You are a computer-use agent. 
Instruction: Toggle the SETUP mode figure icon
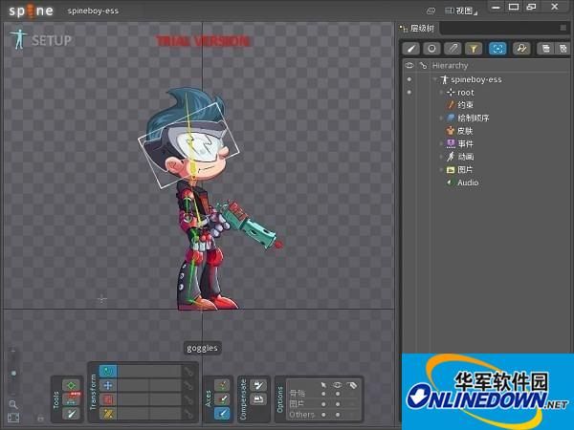19,39
